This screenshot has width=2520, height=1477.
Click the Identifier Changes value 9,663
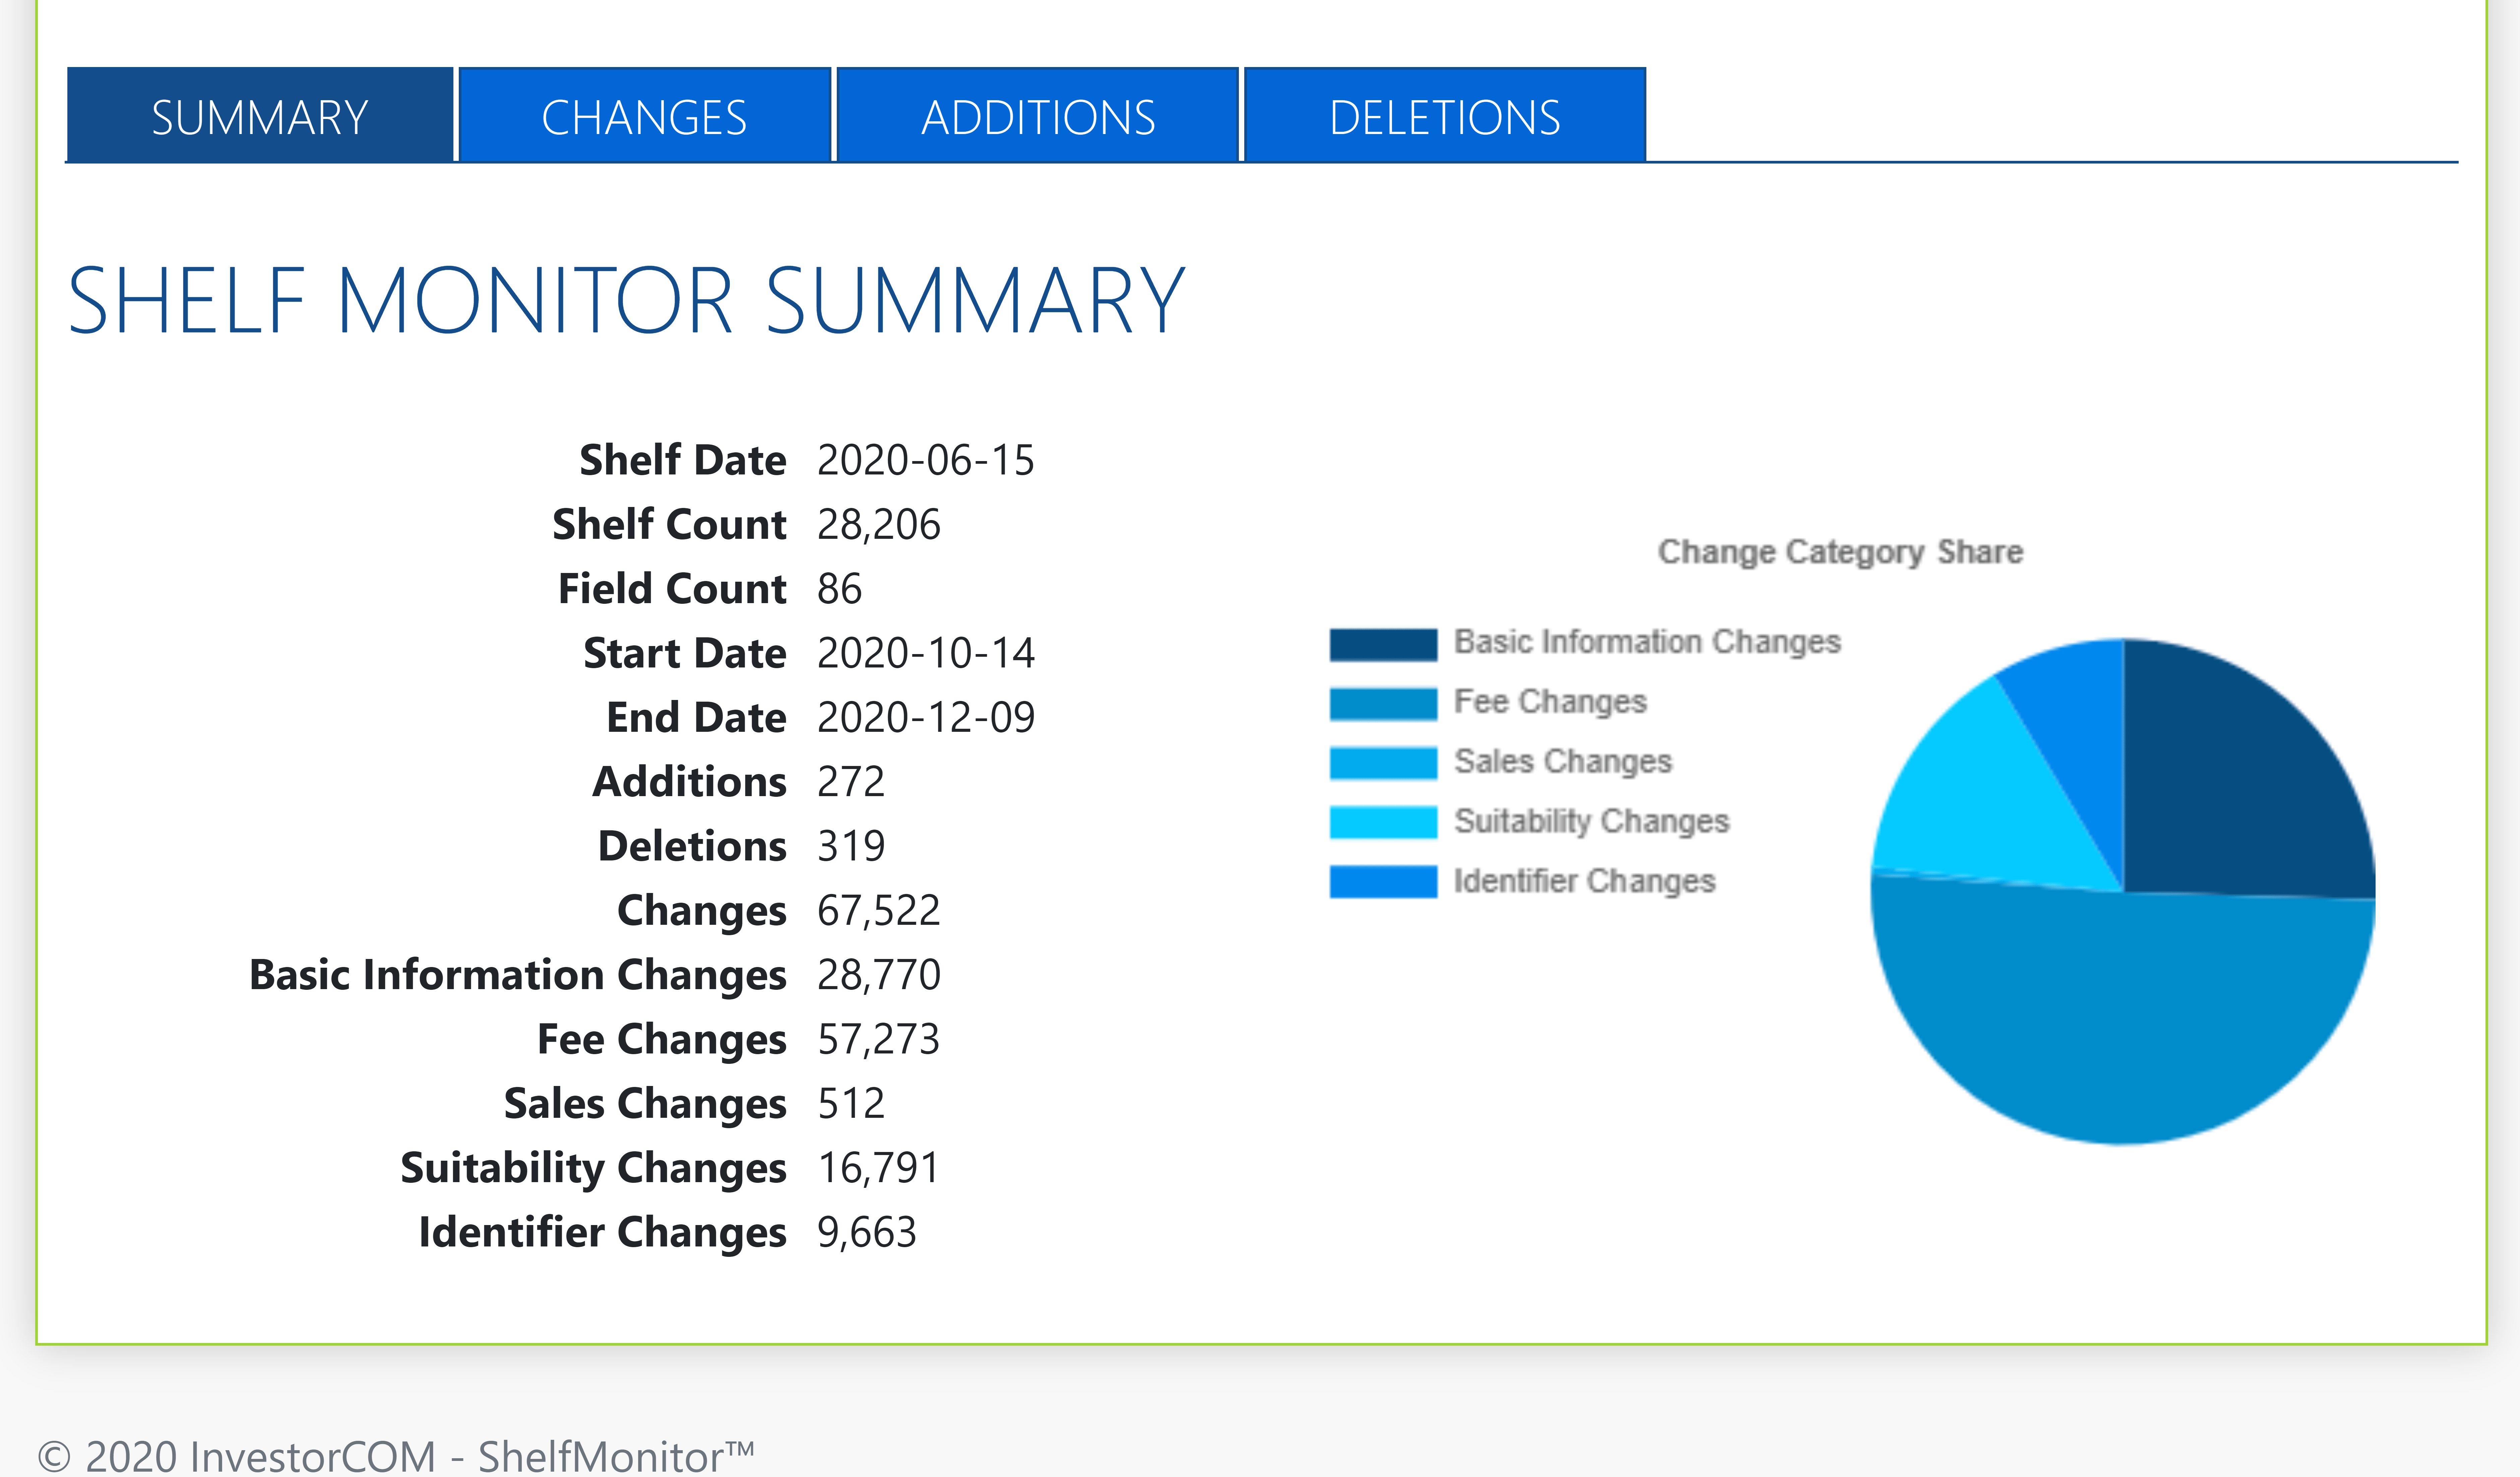(867, 1232)
